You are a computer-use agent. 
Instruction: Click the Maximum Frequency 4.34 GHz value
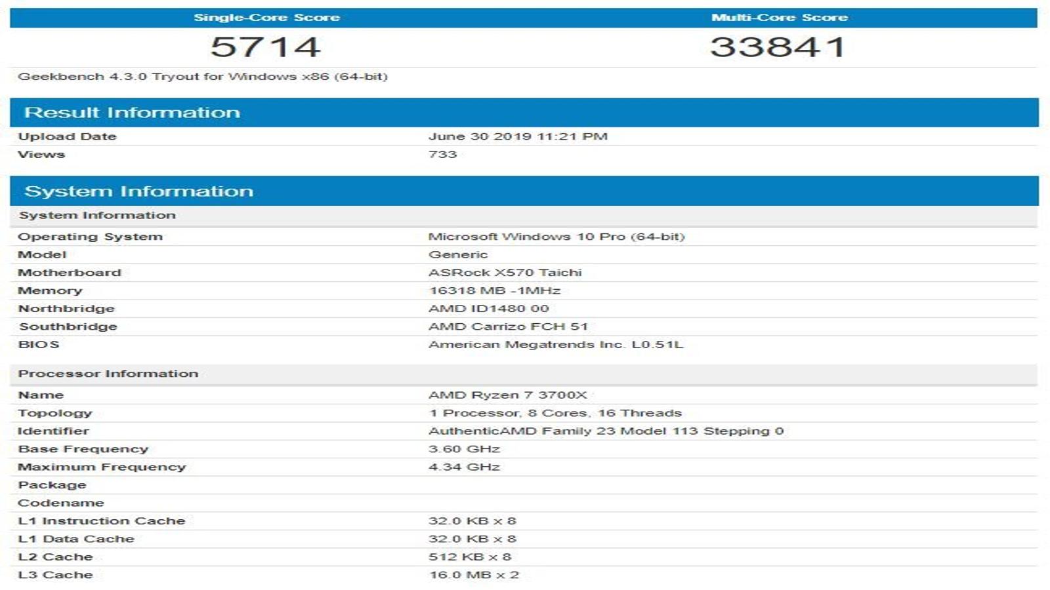pyautogui.click(x=464, y=467)
